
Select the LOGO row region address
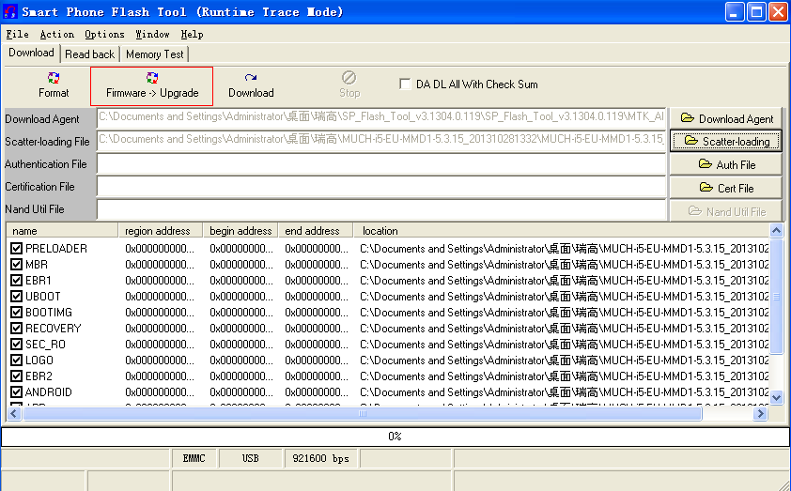160,361
